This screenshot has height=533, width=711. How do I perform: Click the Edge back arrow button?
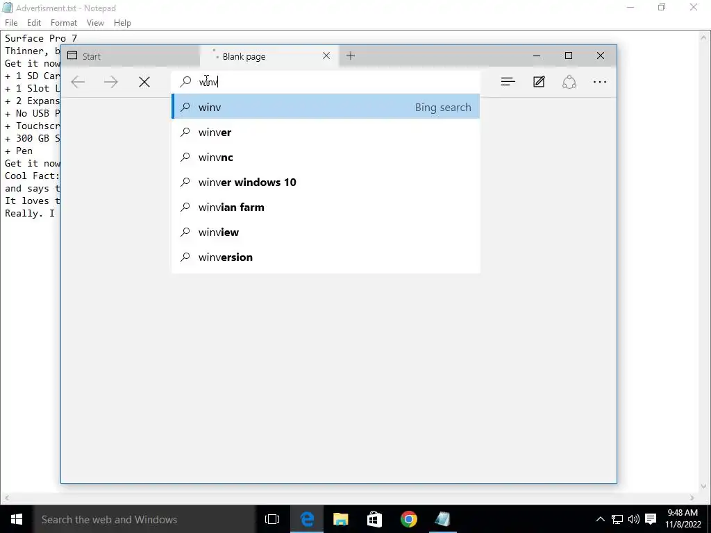click(78, 82)
